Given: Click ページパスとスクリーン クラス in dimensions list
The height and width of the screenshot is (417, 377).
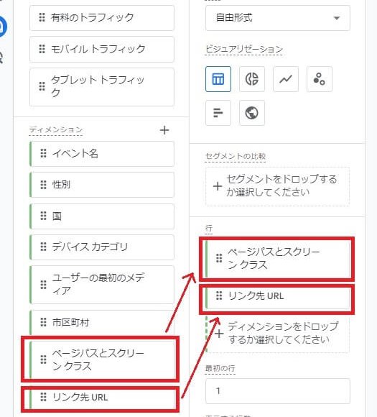Looking at the screenshot, I should pyautogui.click(x=102, y=359).
